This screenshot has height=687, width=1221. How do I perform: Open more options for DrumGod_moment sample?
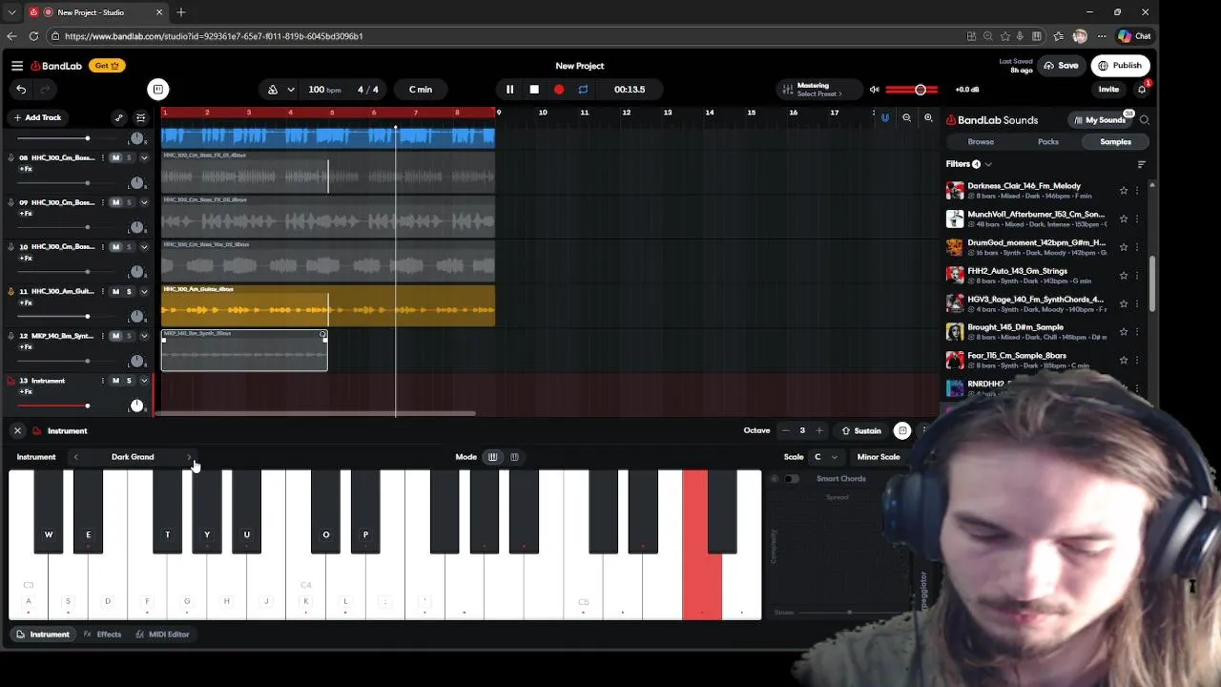(x=1137, y=247)
